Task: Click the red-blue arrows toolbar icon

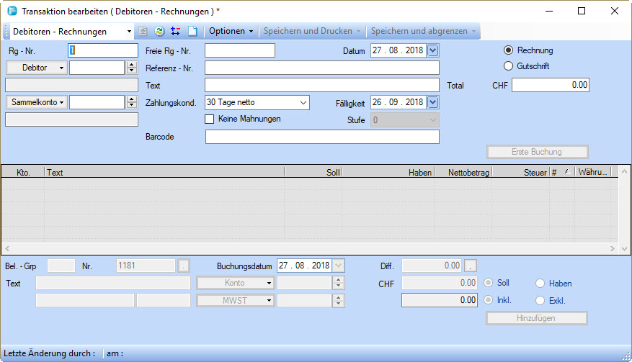Action: click(x=175, y=32)
